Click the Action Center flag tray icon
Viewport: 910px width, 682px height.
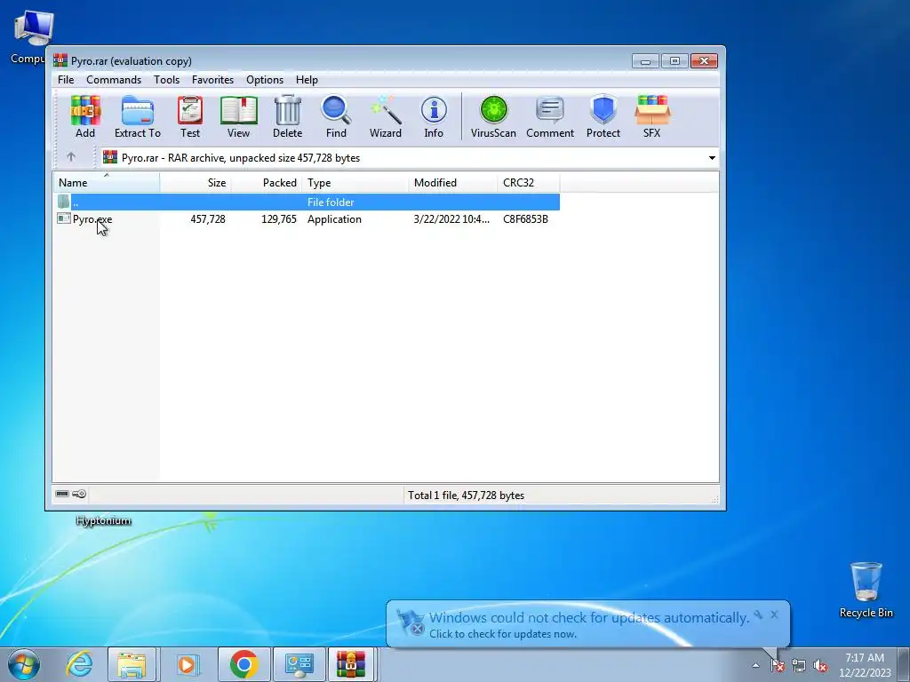pos(777,665)
